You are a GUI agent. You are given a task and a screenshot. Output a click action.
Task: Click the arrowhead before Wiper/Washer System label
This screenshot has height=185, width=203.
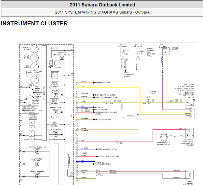[x=96, y=149]
